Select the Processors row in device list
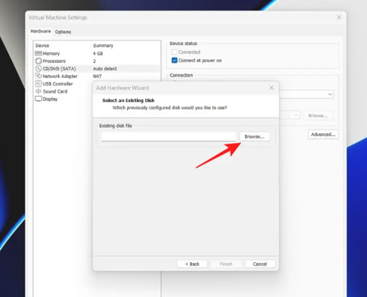Image resolution: width=367 pixels, height=297 pixels. 97,61
